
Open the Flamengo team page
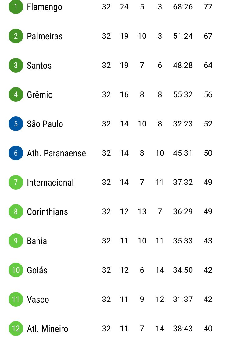(x=45, y=7)
